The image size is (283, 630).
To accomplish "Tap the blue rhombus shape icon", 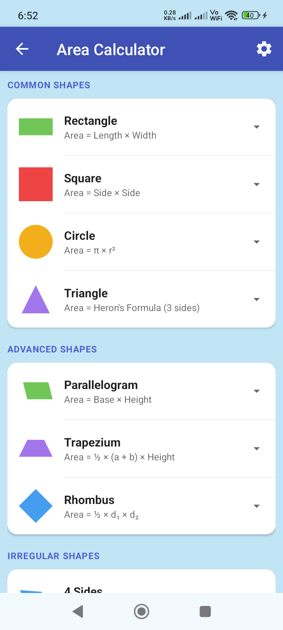I will click(36, 506).
